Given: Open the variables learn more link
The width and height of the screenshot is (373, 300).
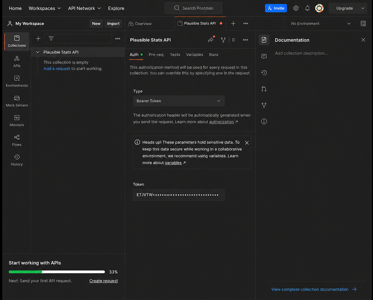Looking at the screenshot, I should [173, 163].
